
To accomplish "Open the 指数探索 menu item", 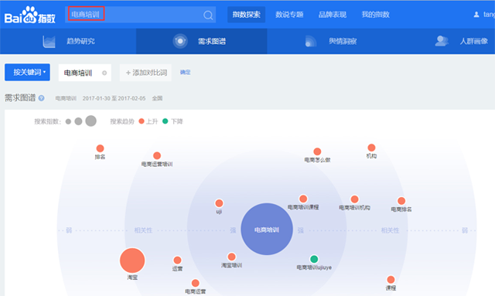I will coord(246,15).
